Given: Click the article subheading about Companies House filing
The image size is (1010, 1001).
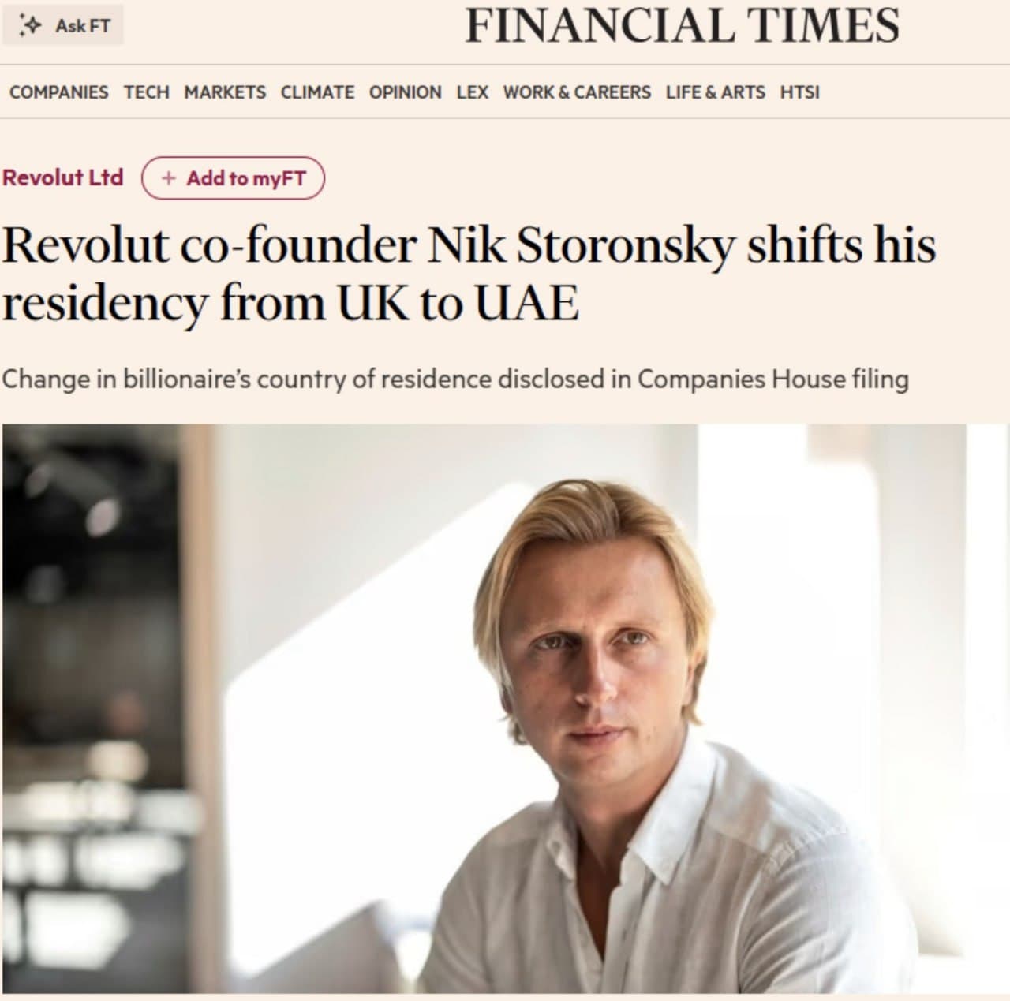Looking at the screenshot, I should (x=458, y=379).
